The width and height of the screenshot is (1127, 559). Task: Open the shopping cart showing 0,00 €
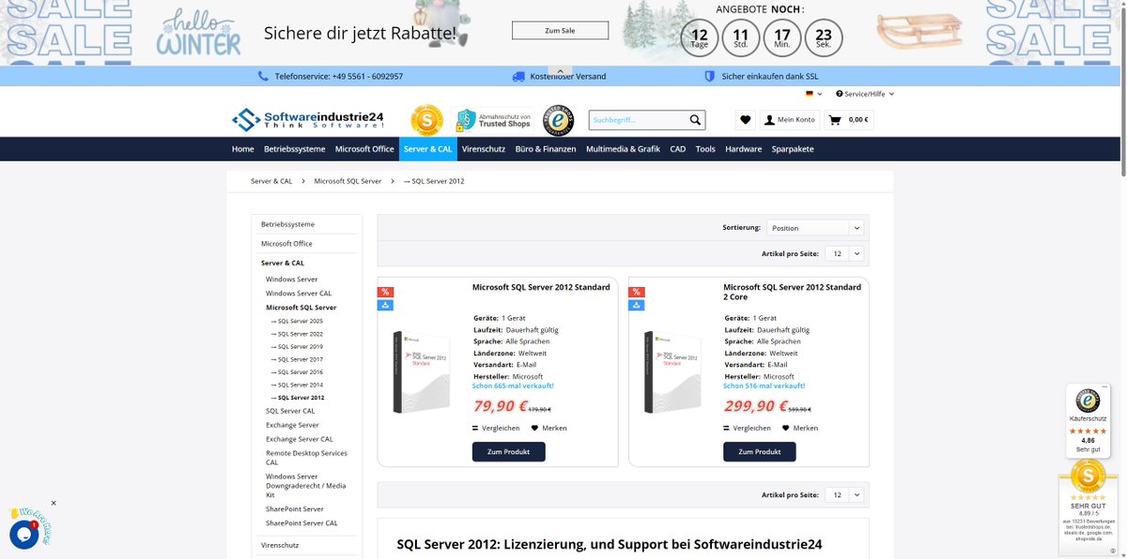pyautogui.click(x=849, y=120)
